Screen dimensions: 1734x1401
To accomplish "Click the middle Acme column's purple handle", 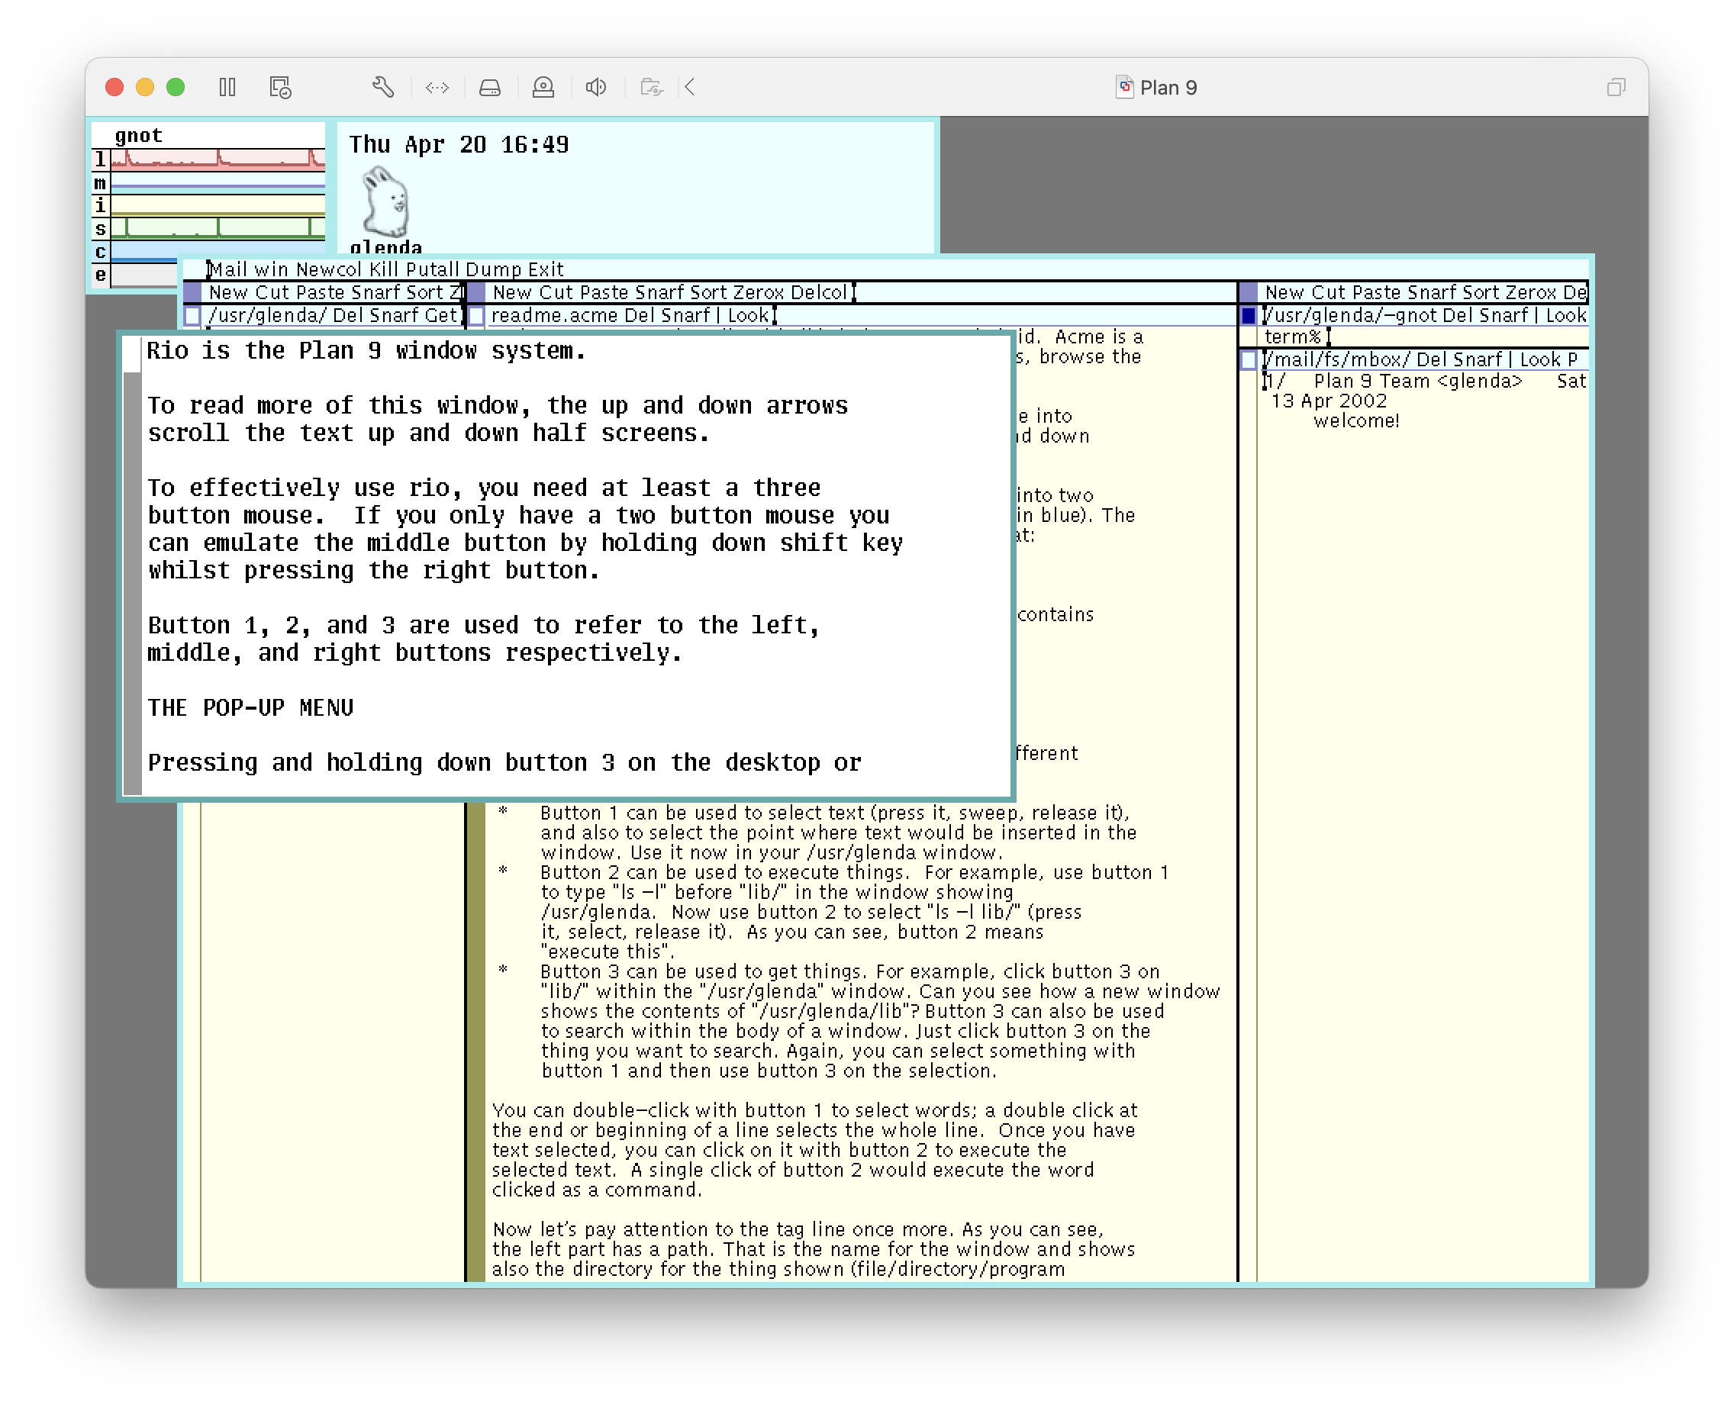I will [x=477, y=292].
